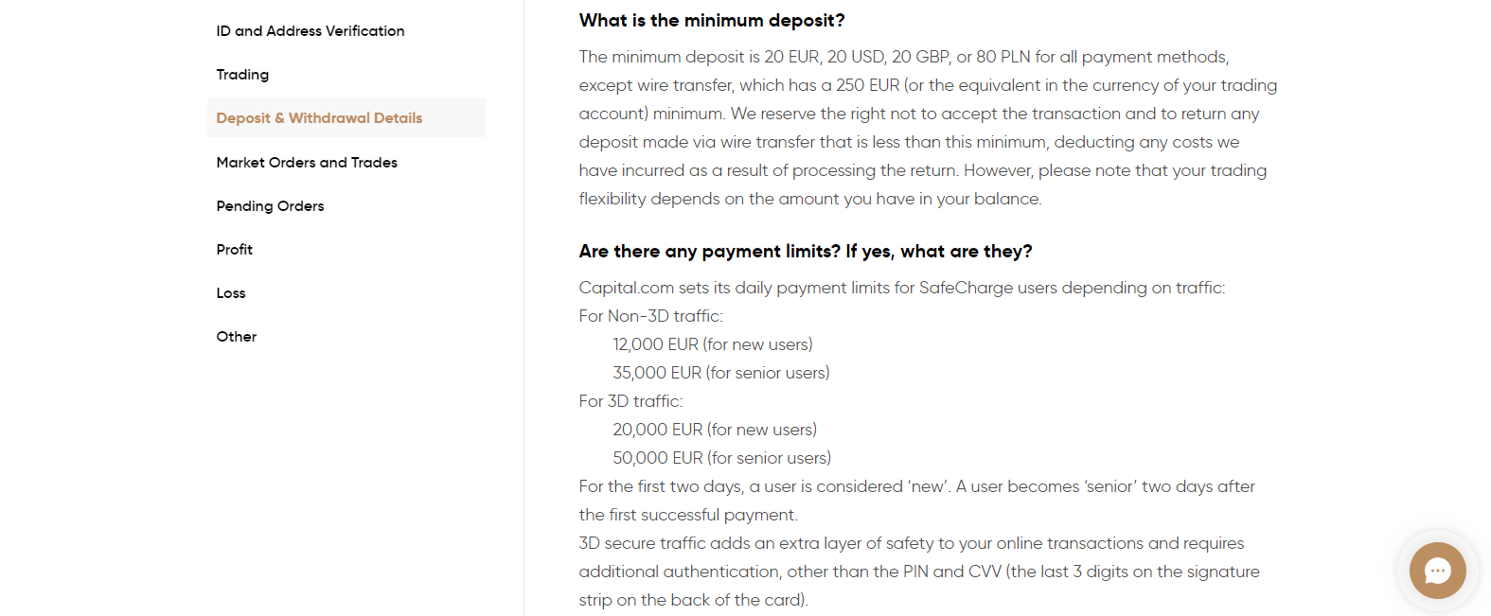This screenshot has height=616, width=1491.
Task: Open the ID and Address Verification section
Action: 311,30
